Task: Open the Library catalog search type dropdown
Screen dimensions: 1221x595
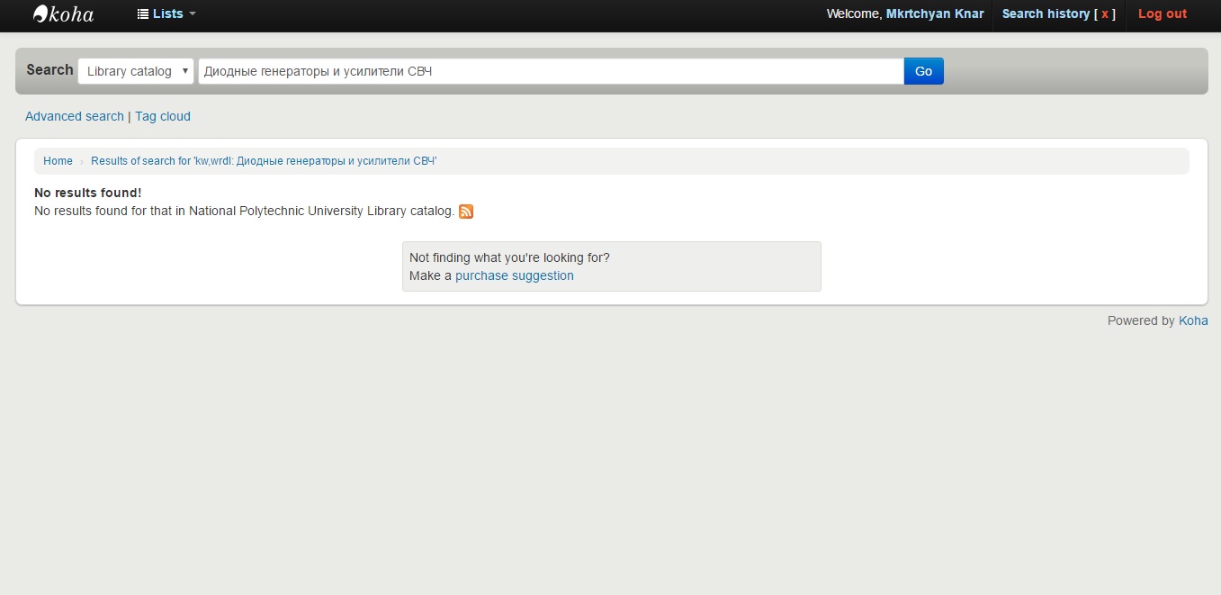Action: [136, 71]
